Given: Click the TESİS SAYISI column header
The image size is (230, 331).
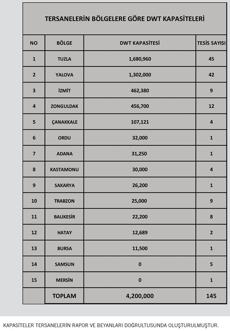Looking at the screenshot, I should (x=211, y=43).
